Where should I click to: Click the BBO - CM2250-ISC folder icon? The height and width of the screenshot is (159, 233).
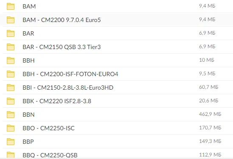click(x=11, y=128)
